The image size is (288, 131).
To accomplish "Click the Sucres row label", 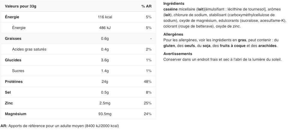I will tap(18, 71).
